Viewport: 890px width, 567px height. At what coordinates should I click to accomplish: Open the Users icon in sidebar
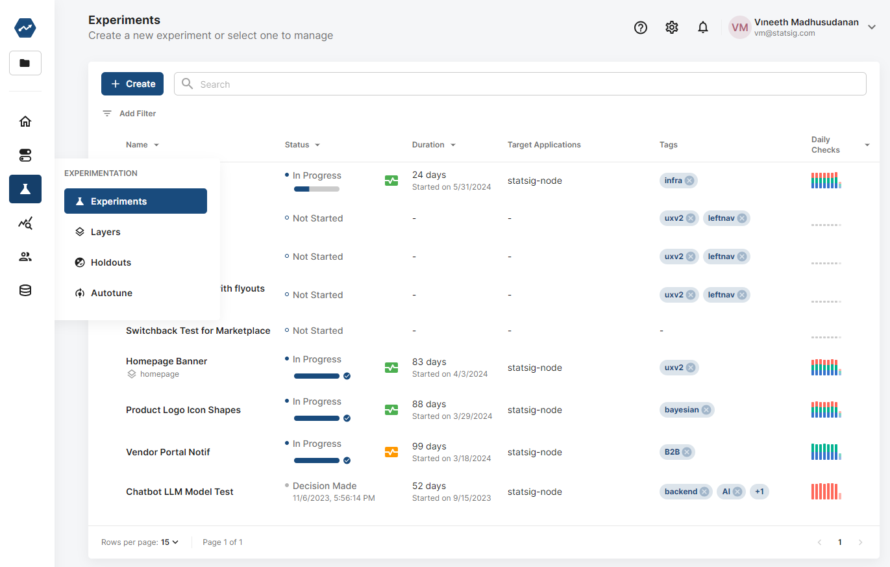point(25,257)
